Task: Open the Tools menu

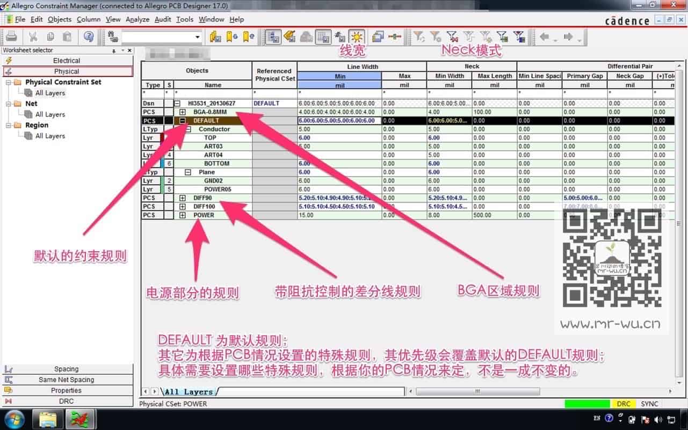Action: pos(185,19)
